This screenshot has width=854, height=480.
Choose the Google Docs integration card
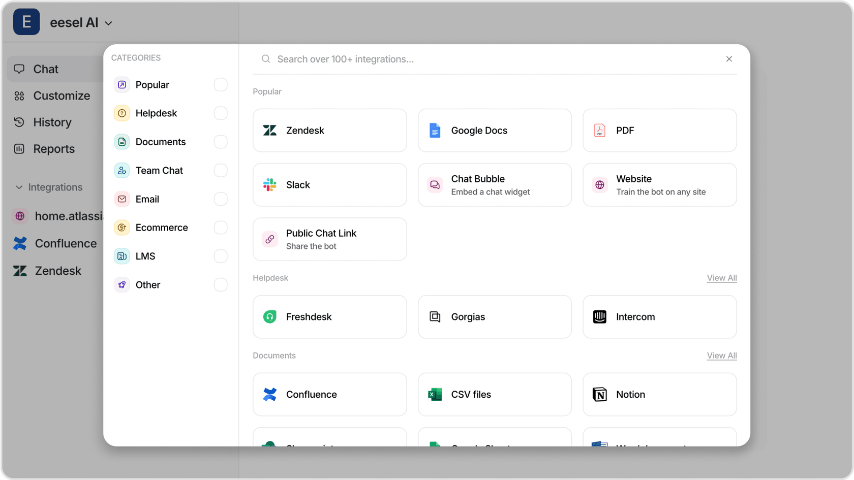[495, 131]
